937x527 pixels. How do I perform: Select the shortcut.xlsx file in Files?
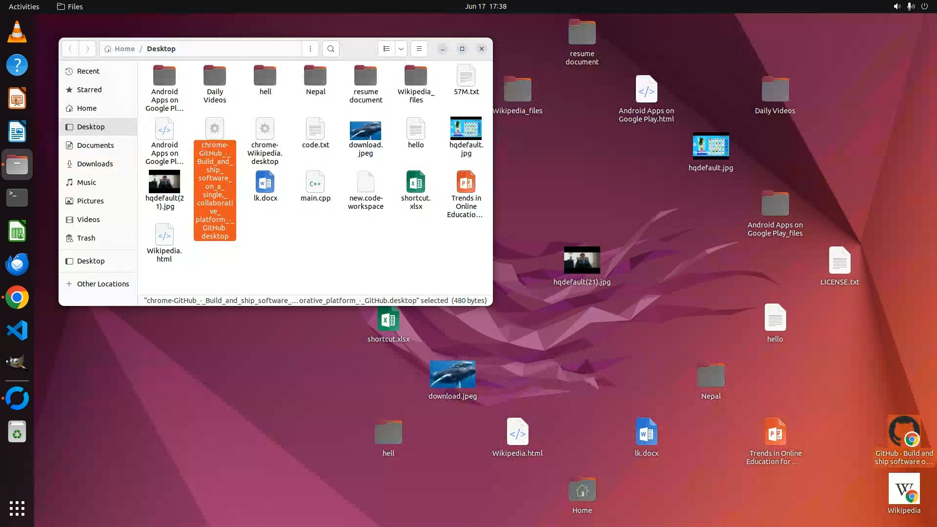(x=416, y=182)
